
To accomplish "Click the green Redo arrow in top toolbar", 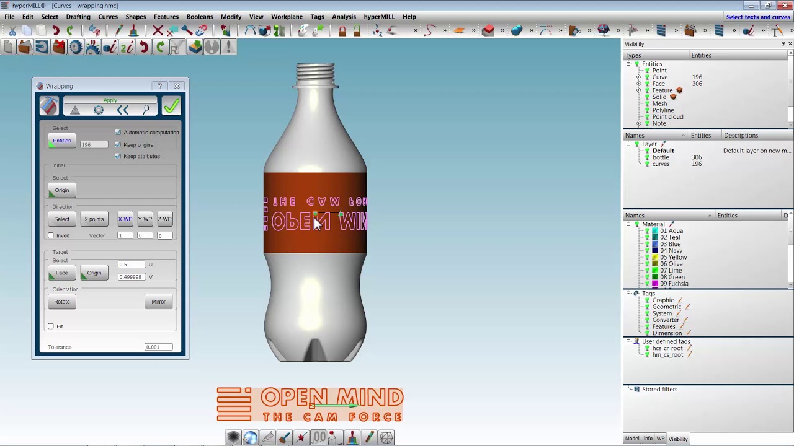I will tap(69, 30).
